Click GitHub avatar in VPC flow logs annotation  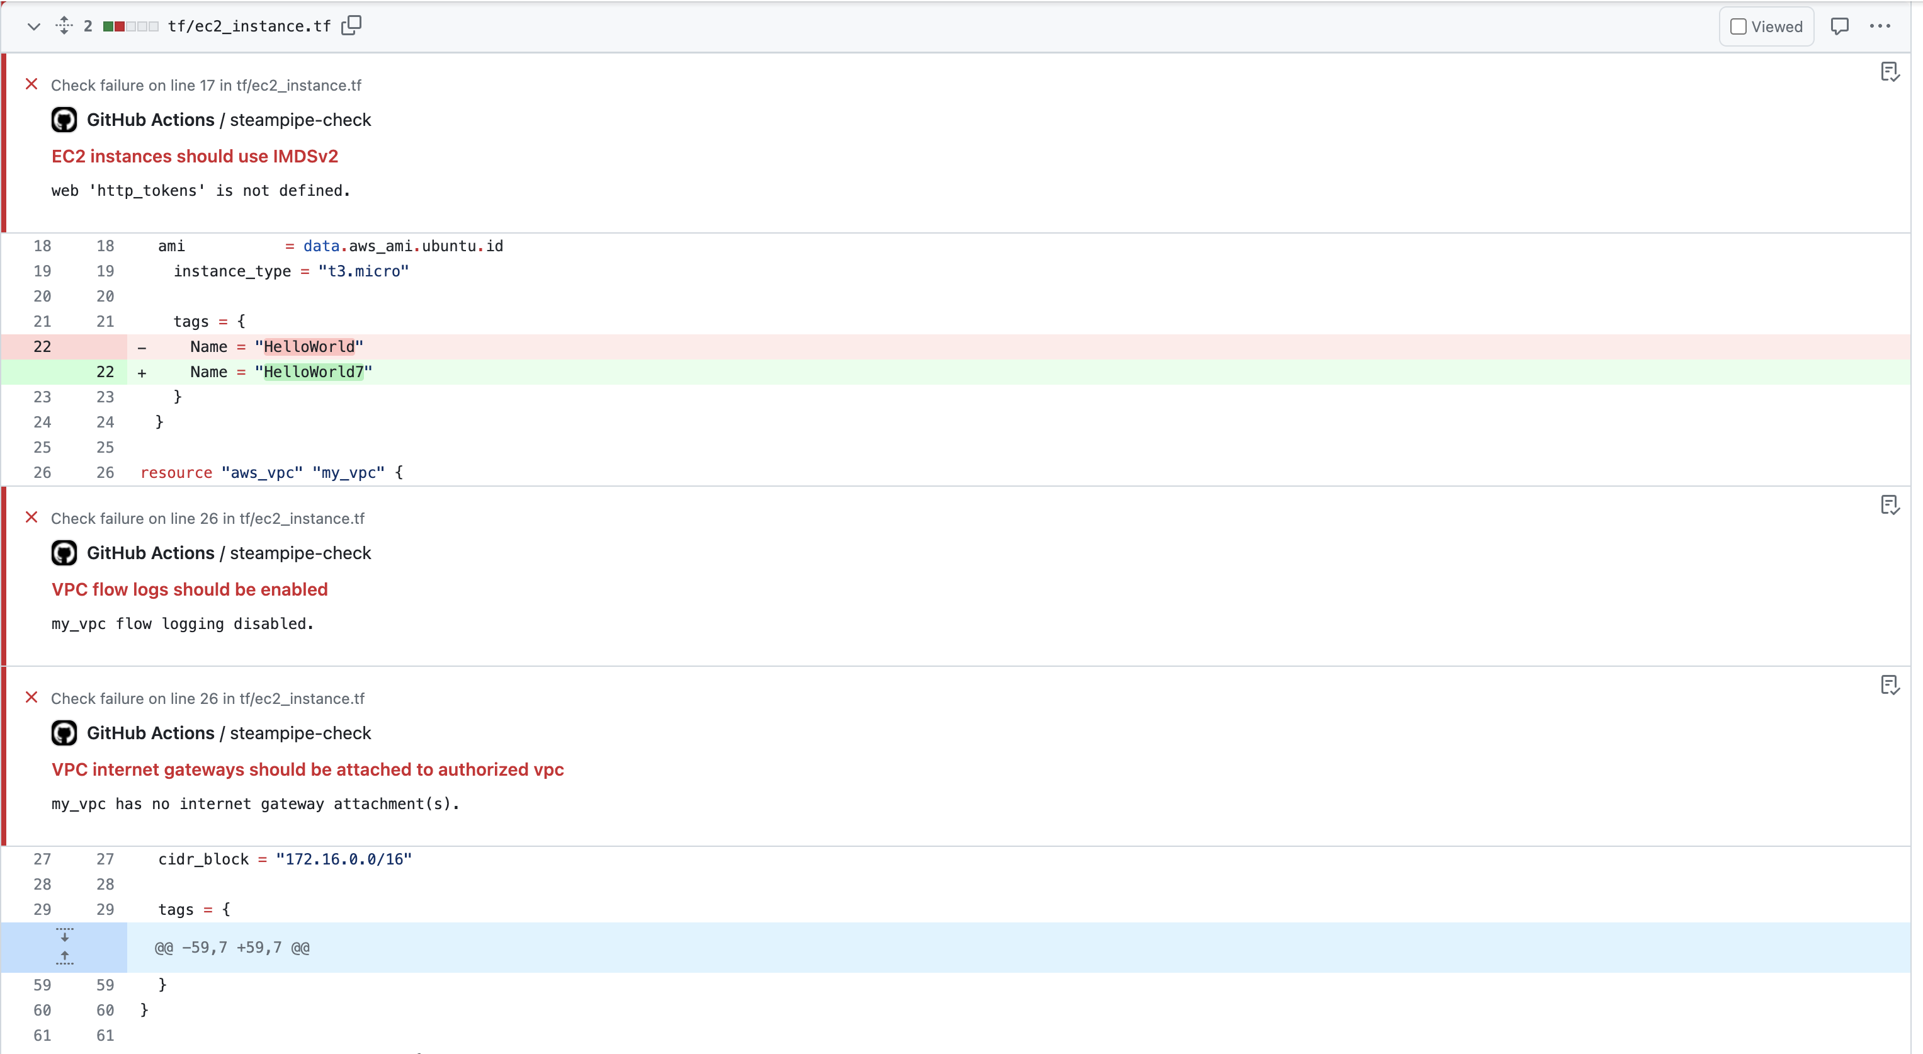pos(64,553)
